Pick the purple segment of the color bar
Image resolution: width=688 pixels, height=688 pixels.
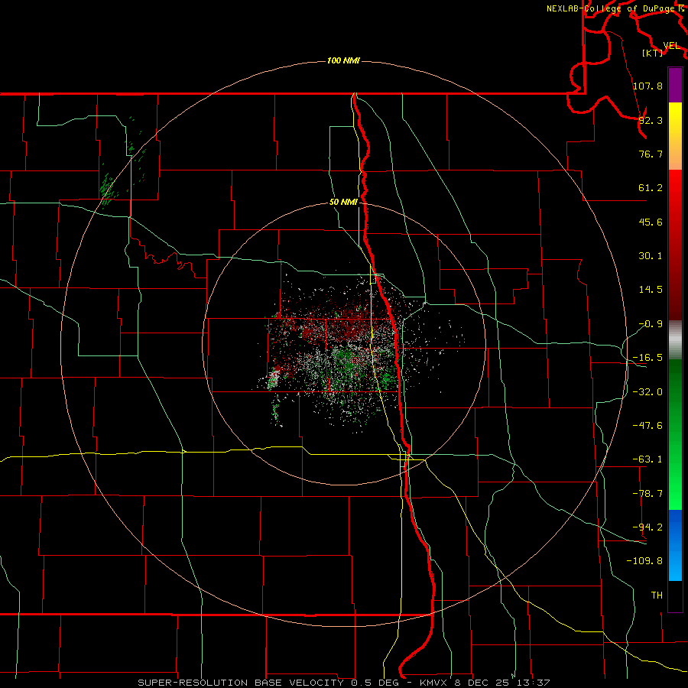tap(675, 85)
